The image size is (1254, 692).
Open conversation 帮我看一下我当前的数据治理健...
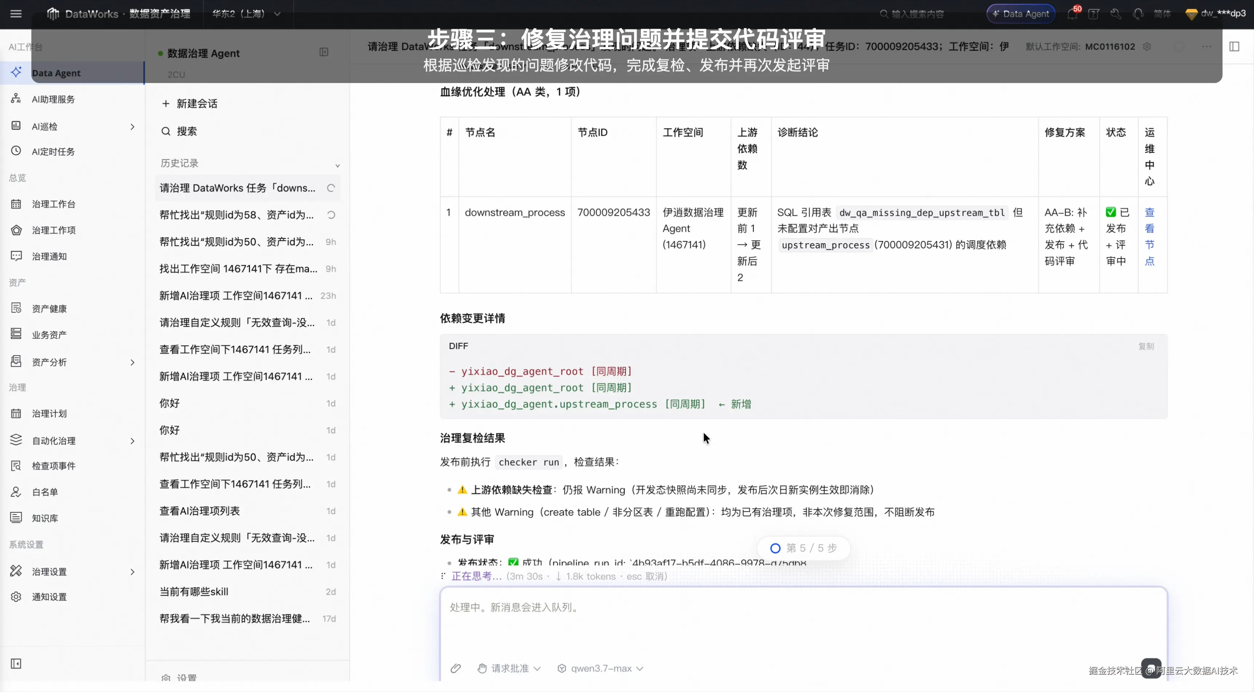pyautogui.click(x=247, y=619)
